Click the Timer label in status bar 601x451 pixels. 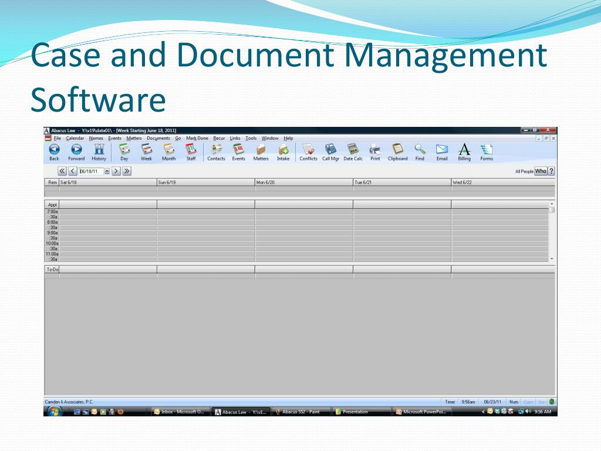[450, 402]
